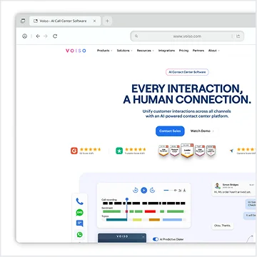The image size is (257, 257).
Task: Select the blue chat message channel icon
Action: click(79, 223)
